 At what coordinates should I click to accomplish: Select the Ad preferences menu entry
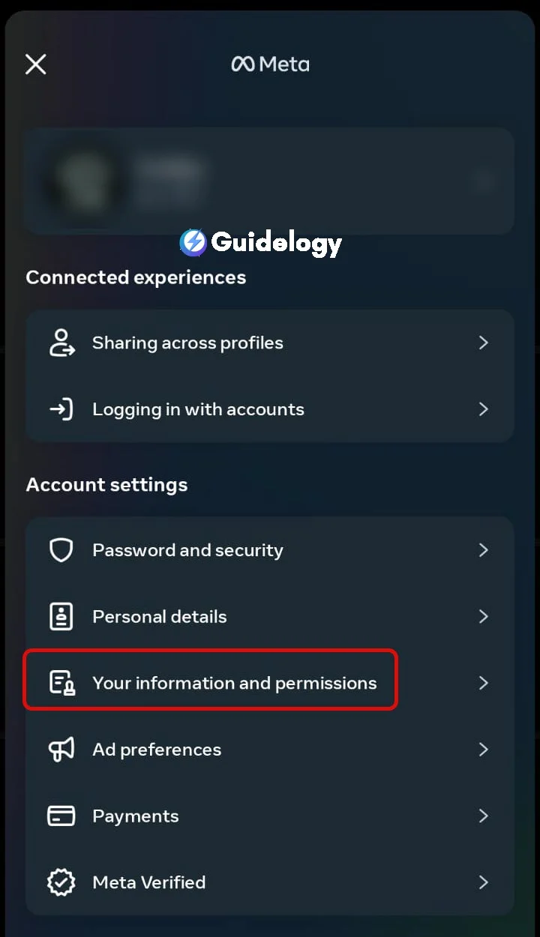point(270,750)
